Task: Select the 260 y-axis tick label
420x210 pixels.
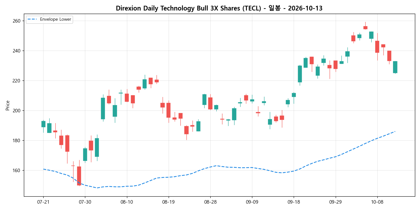Action: (17, 21)
